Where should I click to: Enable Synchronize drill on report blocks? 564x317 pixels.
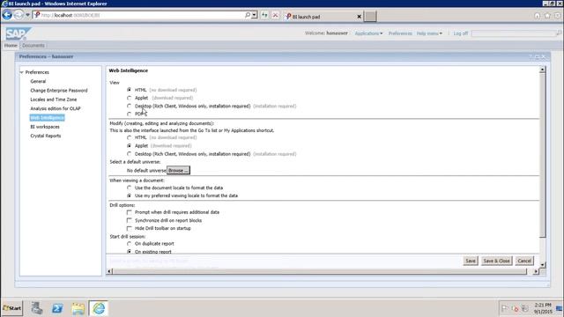pyautogui.click(x=130, y=220)
